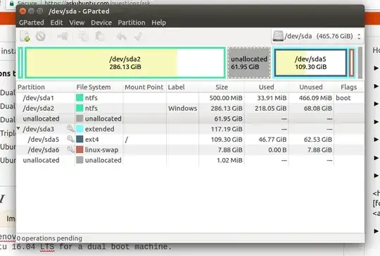Click the Flags column header

(349, 87)
